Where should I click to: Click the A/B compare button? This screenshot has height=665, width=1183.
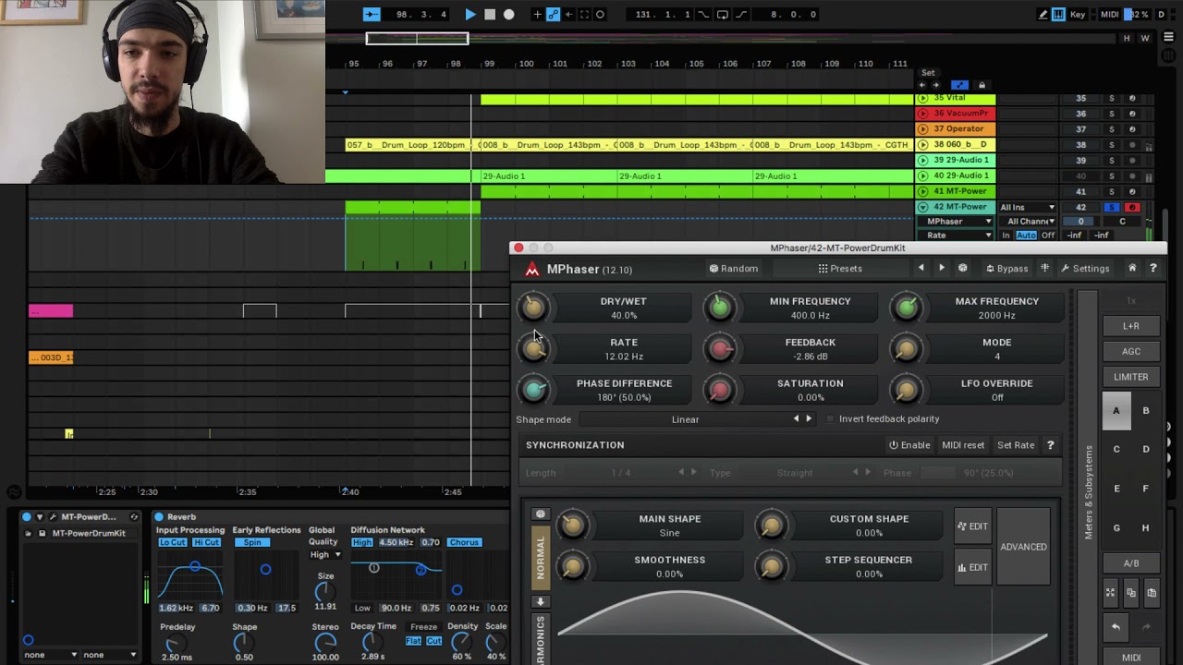[1131, 563]
